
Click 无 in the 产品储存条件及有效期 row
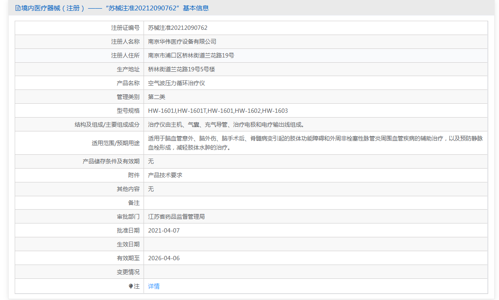[151, 162]
